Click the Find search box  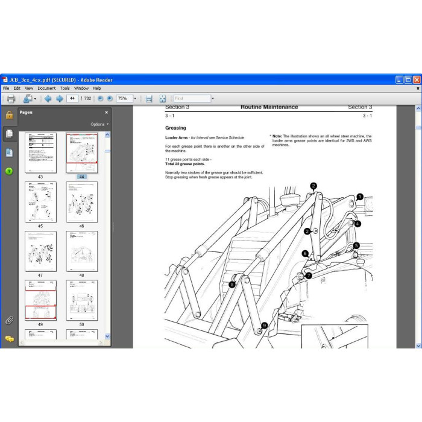click(192, 98)
